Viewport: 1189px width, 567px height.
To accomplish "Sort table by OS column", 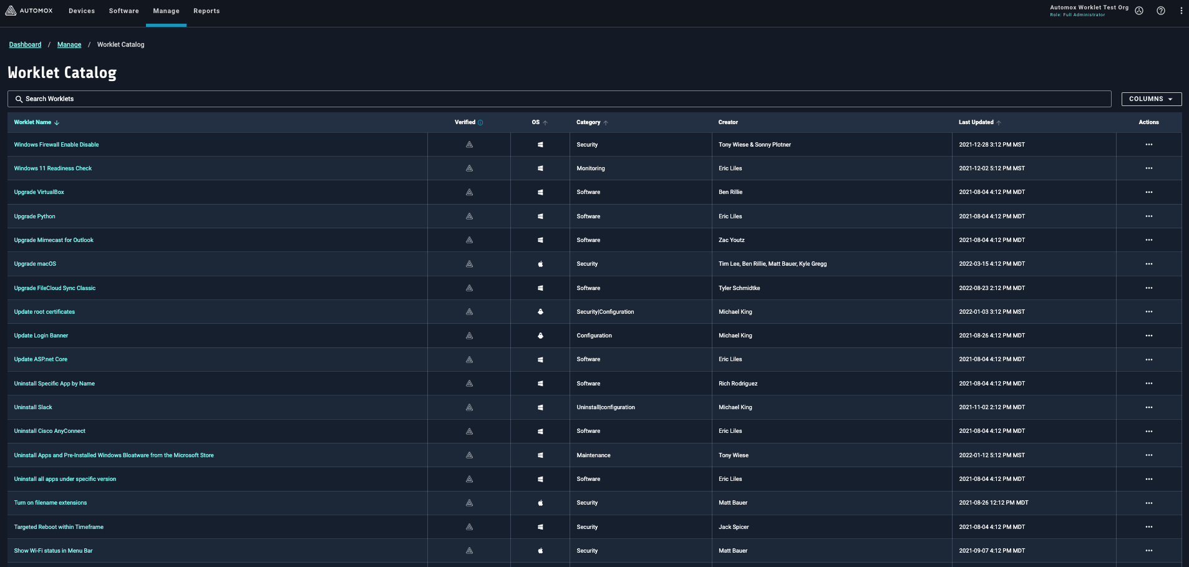I will (540, 122).
